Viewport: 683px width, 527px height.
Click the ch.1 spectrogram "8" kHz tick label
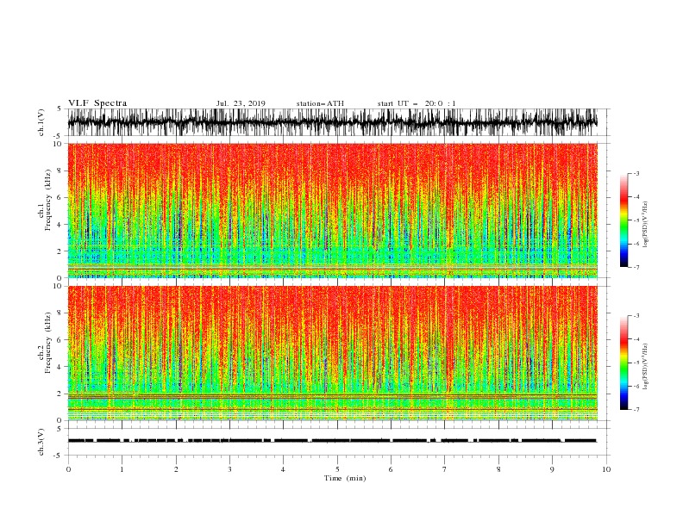click(x=60, y=170)
